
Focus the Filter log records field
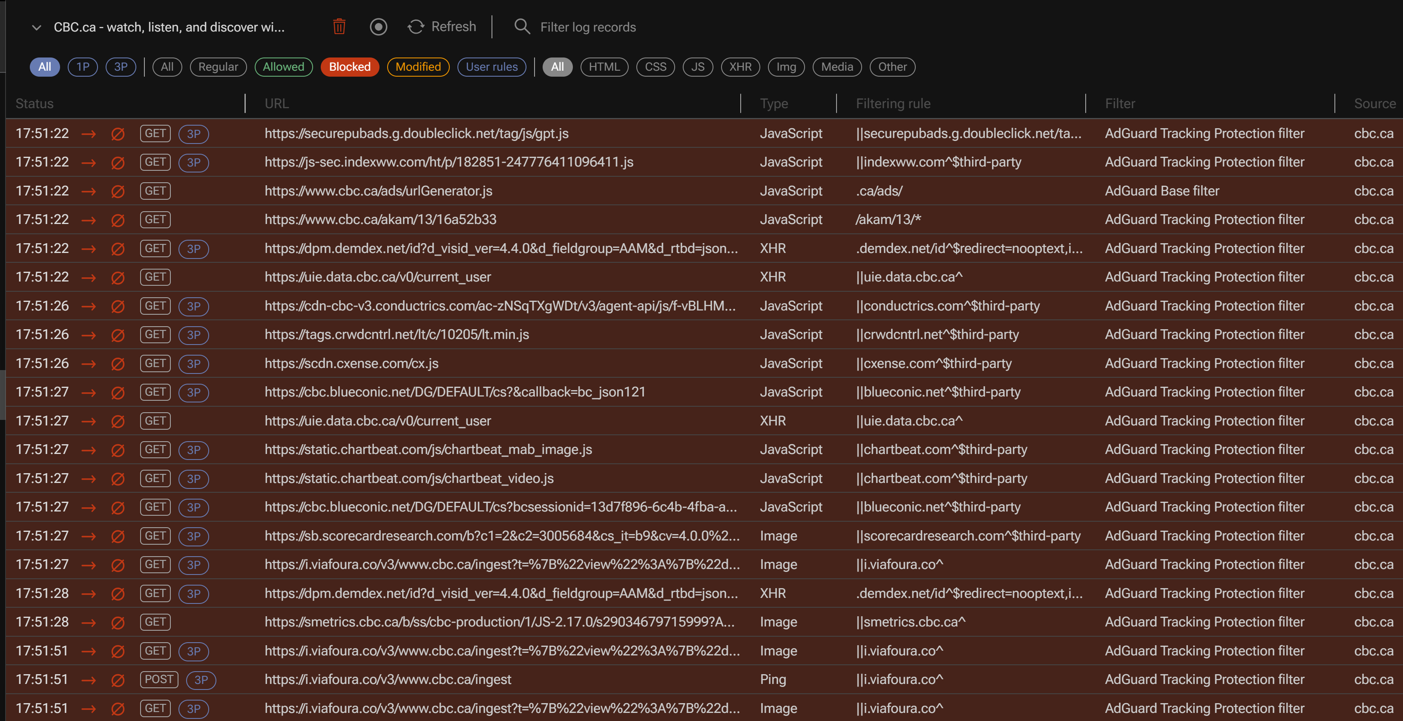click(588, 27)
